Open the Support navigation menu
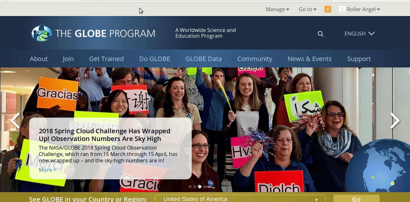Image resolution: width=410 pixels, height=202 pixels. [359, 59]
